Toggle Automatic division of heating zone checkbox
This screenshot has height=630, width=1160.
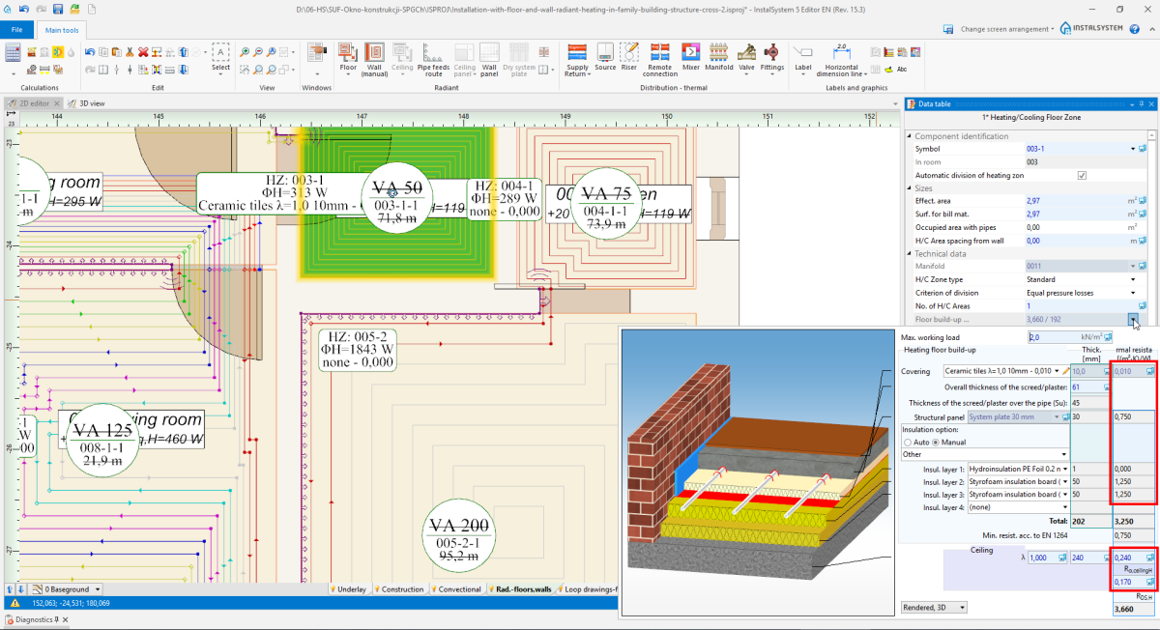pyautogui.click(x=1082, y=175)
